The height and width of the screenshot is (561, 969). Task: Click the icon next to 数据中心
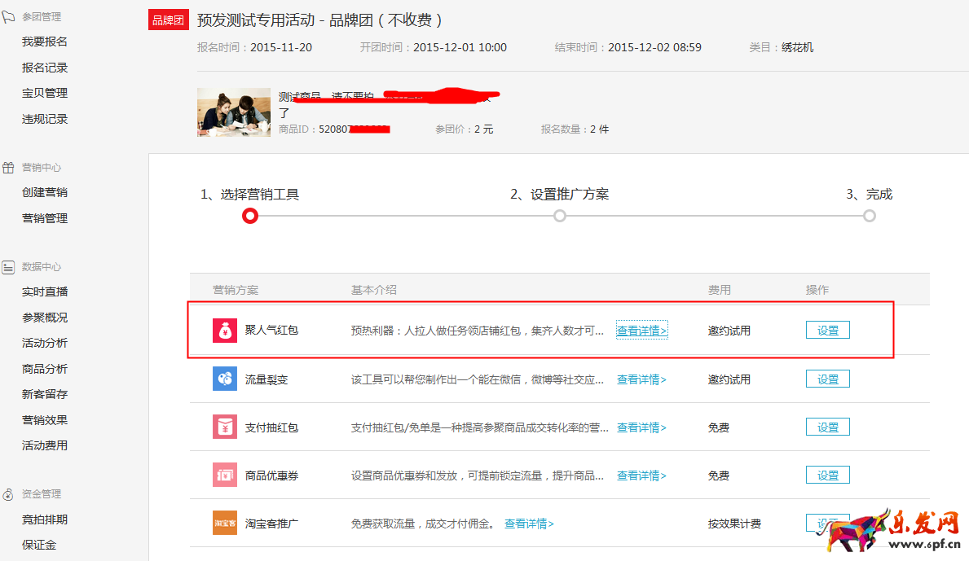[x=8, y=265]
